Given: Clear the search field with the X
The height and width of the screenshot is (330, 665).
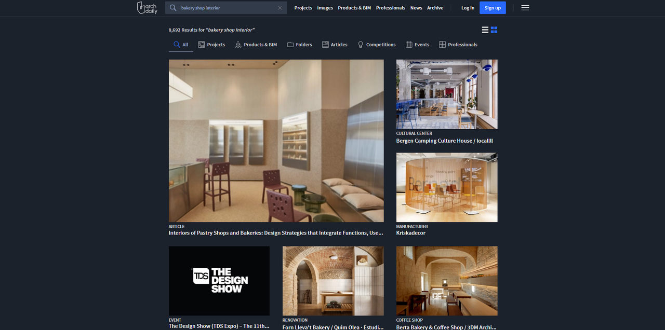Looking at the screenshot, I should [x=280, y=8].
